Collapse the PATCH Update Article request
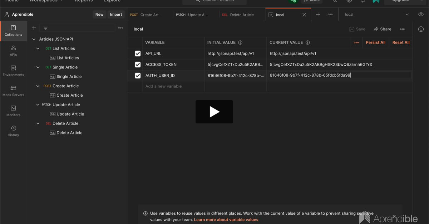This screenshot has width=429, height=224. 38,105
